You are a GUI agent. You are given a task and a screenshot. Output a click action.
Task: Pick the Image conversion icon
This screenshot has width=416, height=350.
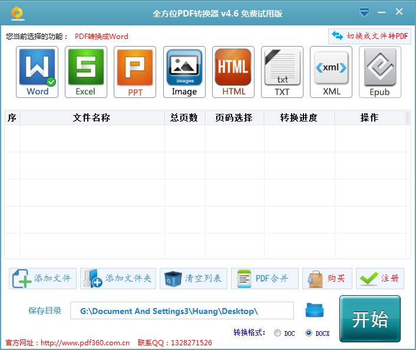pos(184,72)
